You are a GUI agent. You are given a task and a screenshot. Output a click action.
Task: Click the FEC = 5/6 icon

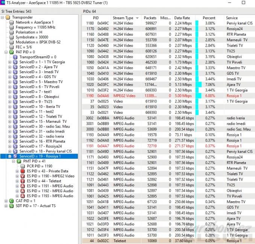click(x=11, y=47)
